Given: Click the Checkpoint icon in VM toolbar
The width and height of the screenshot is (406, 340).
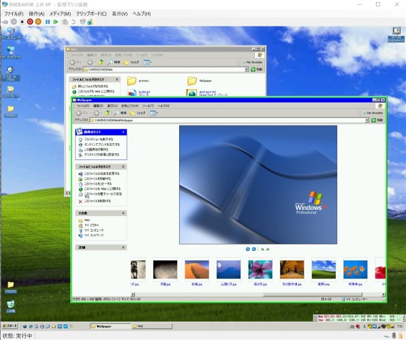Looking at the screenshot, I should (65, 22).
